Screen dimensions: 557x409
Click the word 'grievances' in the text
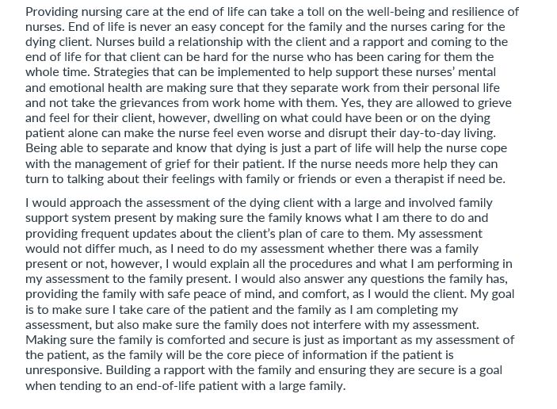click(x=149, y=103)
